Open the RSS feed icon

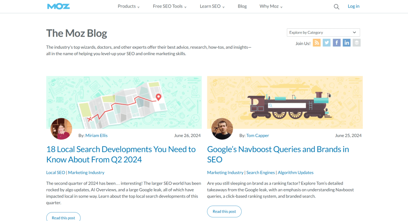[317, 43]
